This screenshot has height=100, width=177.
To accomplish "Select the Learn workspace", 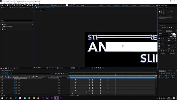I will point(108,5).
